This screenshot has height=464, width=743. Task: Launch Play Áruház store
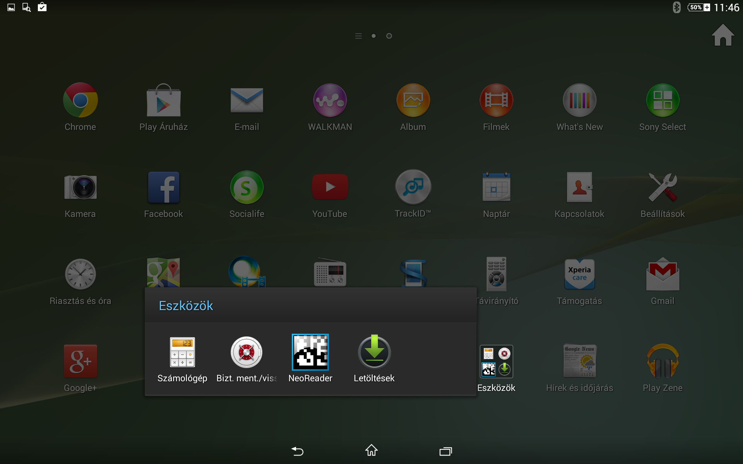163,100
